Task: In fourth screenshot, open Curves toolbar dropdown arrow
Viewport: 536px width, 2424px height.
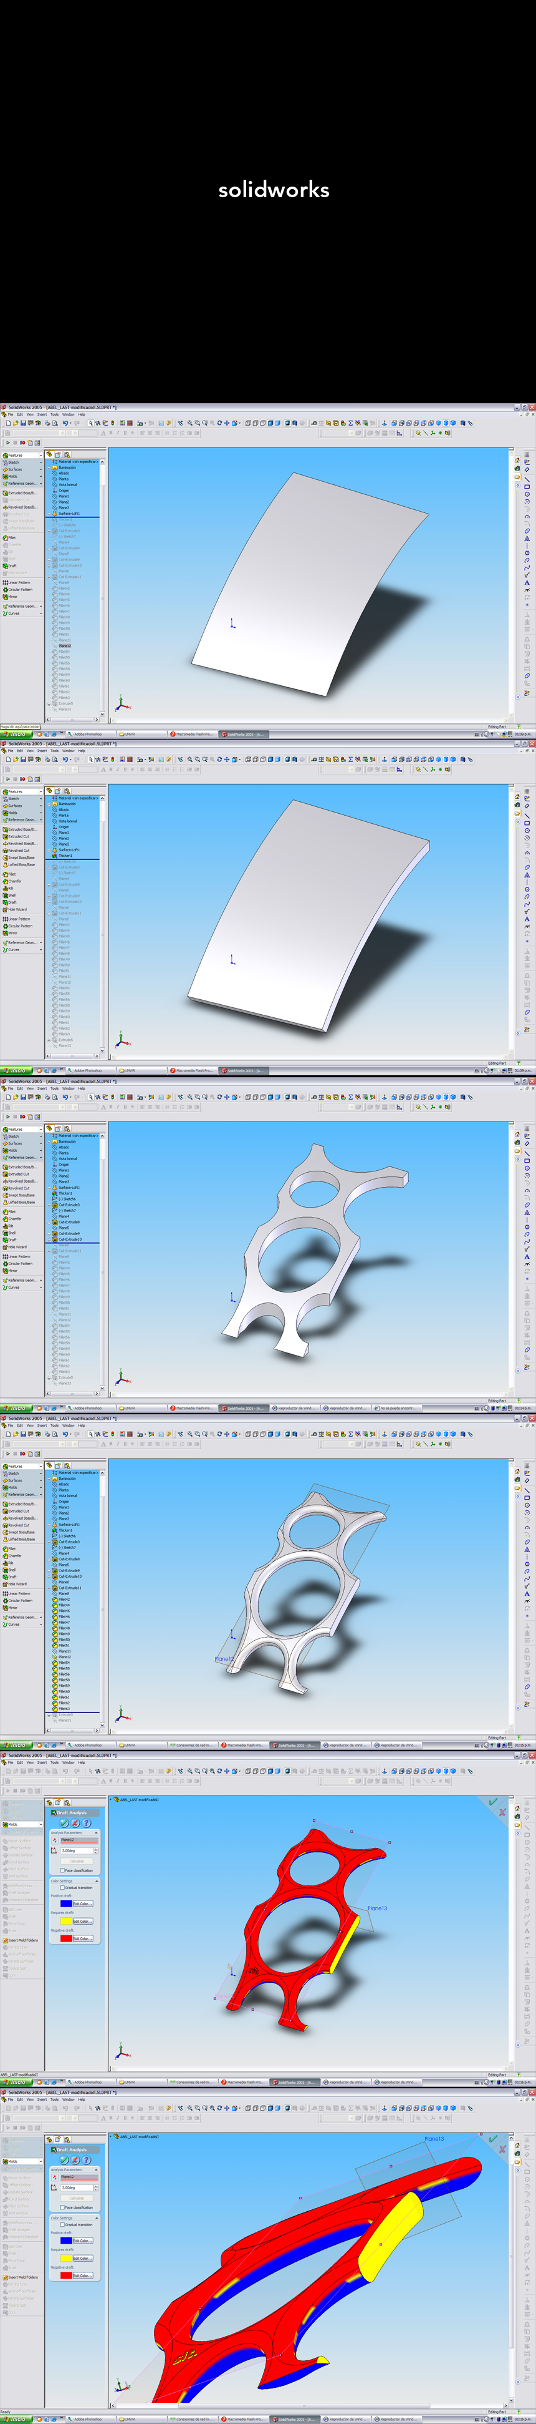Action: [41, 1624]
